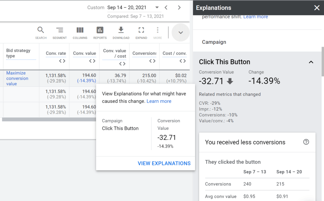Click the previous date period arrow
Image resolution: width=324 pixels, height=201 pixels.
point(166,7)
